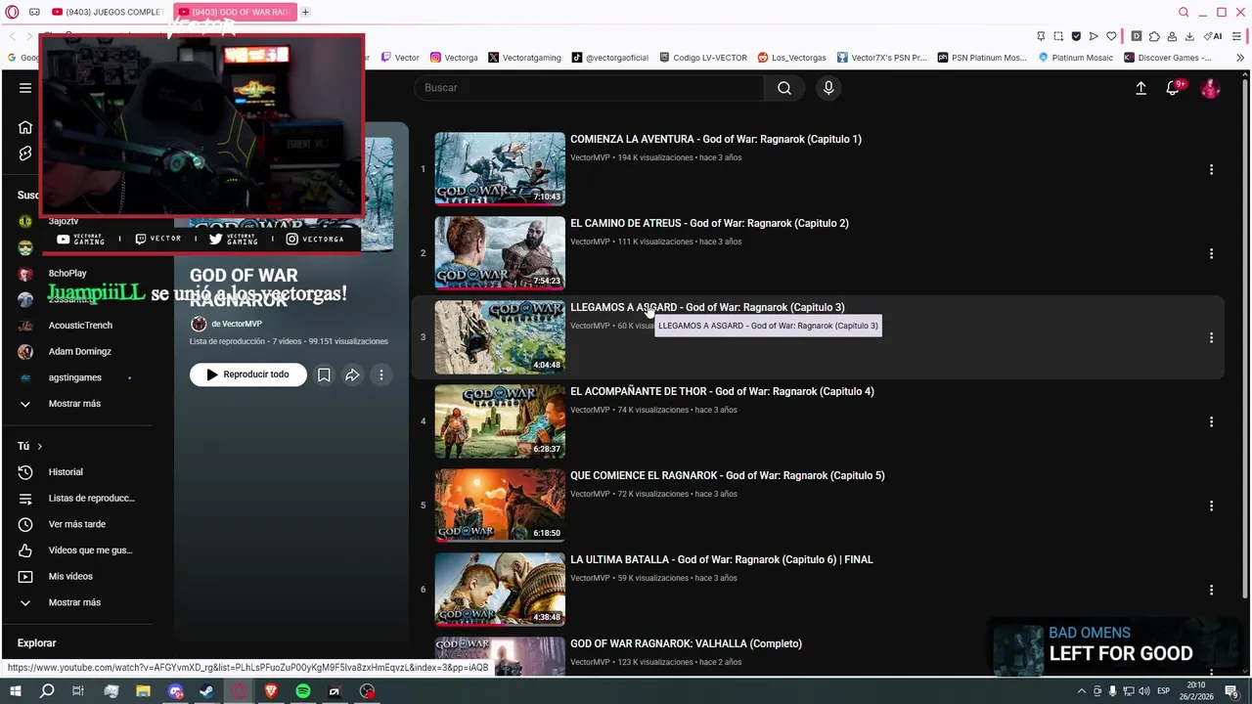Viewport: 1252px width, 704px height.
Task: Open Steam from the taskbar
Action: pos(207,691)
